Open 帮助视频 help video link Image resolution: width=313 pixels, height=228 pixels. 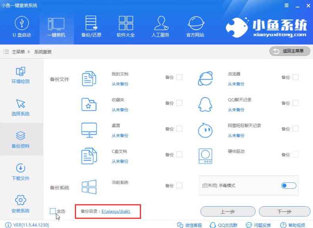pos(293,225)
